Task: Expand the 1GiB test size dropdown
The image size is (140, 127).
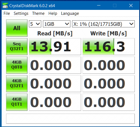Action: 57,24
